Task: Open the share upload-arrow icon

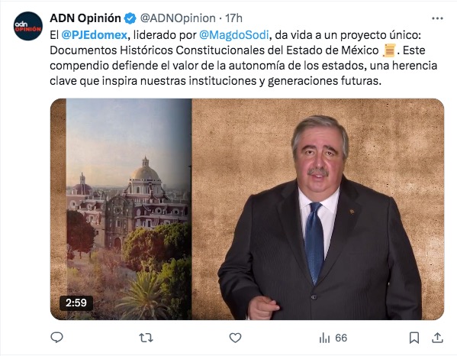Action: (437, 338)
